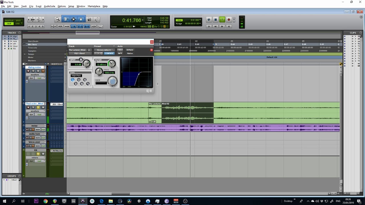Adjust the Q slope knob in EQ
Viewport: 365px width, 205px height.
click(112, 63)
